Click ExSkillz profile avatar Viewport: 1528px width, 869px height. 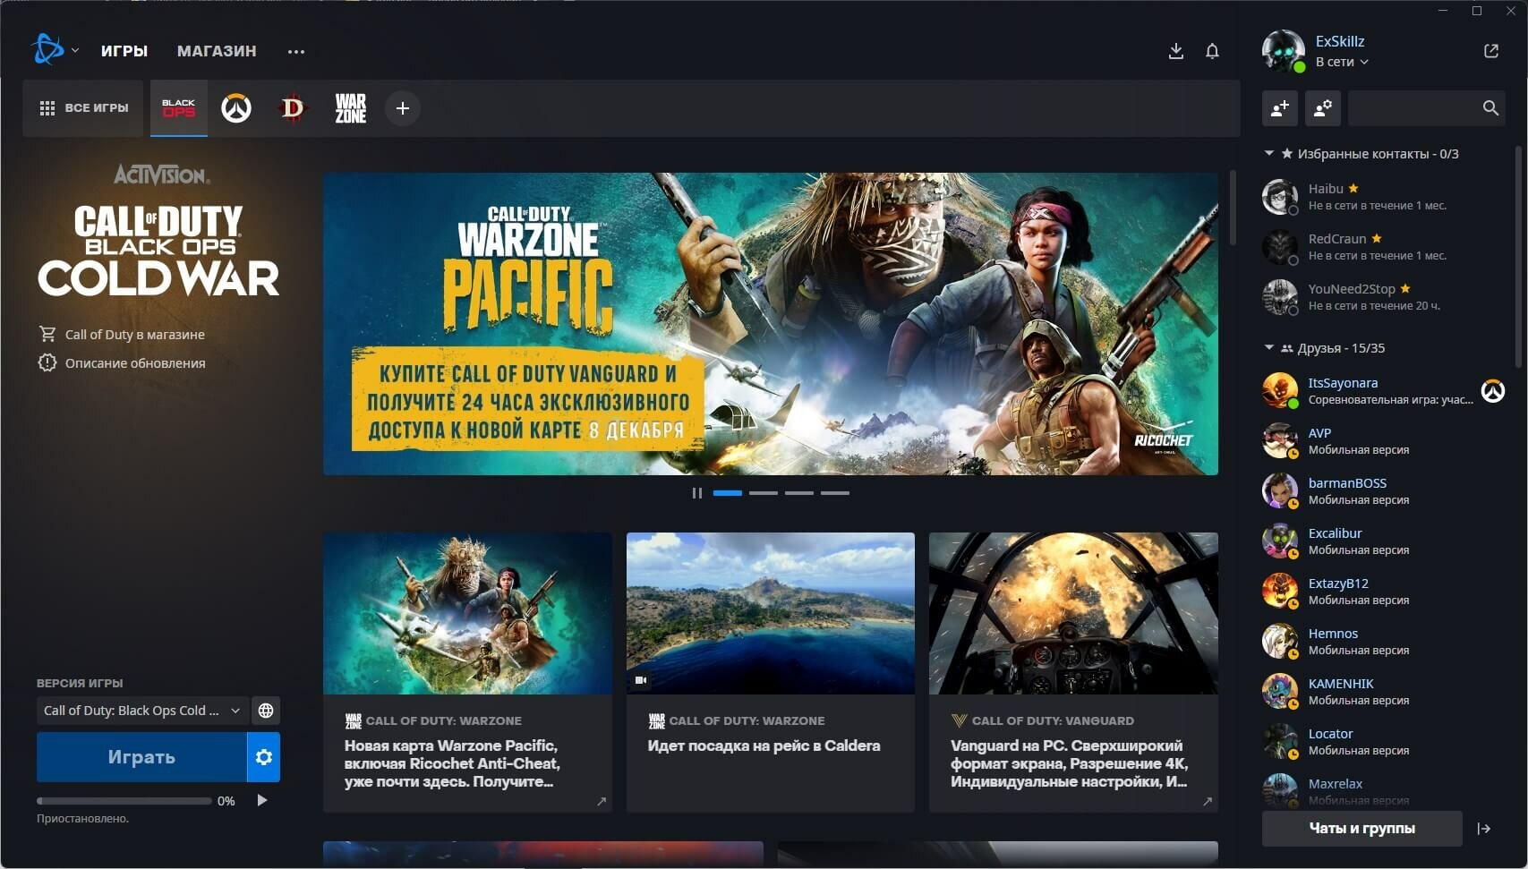point(1284,51)
